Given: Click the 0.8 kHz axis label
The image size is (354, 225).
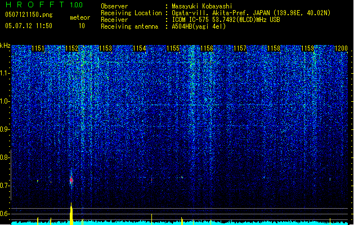Looking at the screenshot, I should 5,157.
